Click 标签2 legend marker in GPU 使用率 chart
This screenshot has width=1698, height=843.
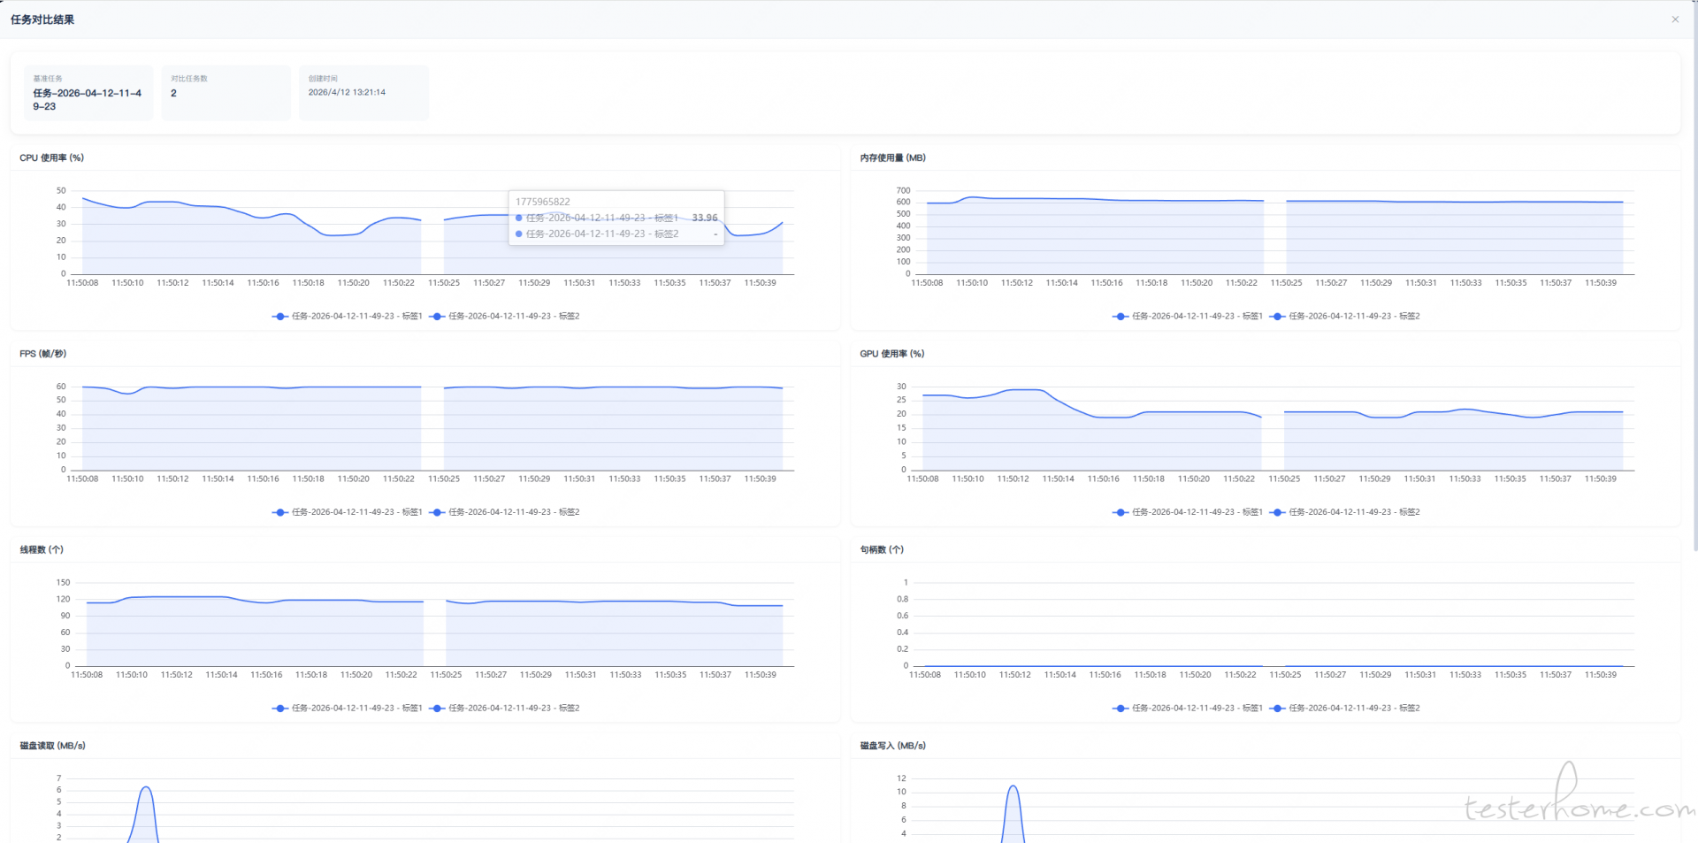(1278, 512)
